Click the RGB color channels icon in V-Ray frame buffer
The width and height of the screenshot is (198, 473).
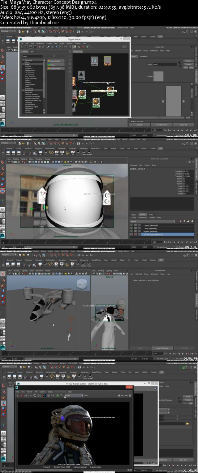45,395
